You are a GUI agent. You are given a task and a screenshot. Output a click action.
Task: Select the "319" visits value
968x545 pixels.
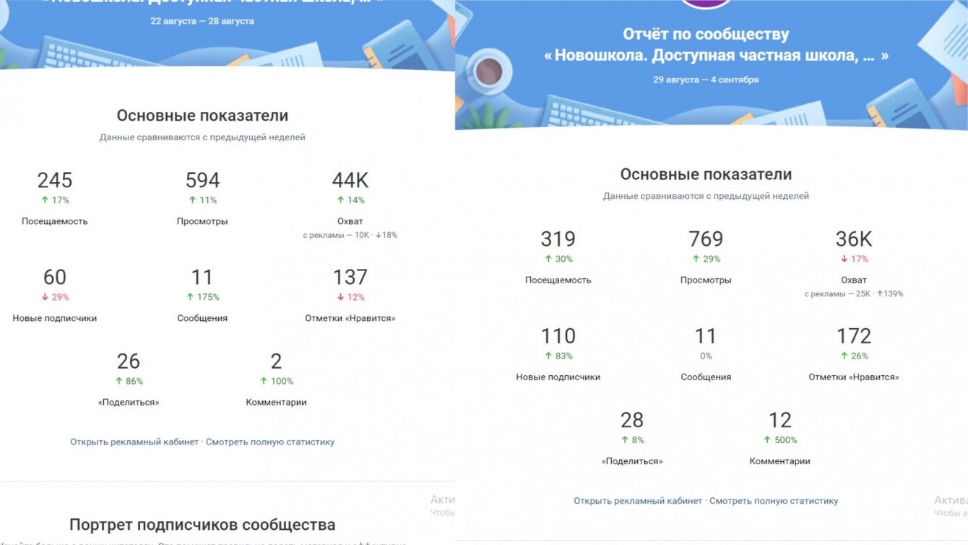(x=558, y=239)
